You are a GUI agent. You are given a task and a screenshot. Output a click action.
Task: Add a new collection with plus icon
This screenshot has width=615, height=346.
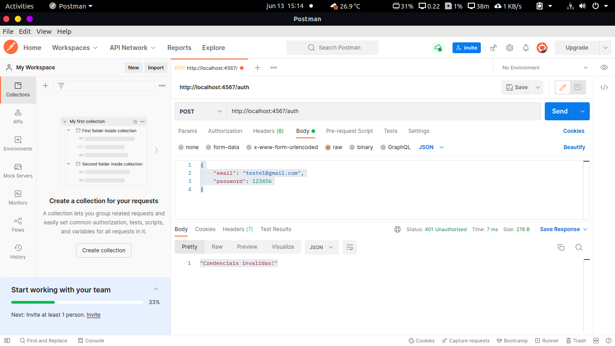click(45, 86)
